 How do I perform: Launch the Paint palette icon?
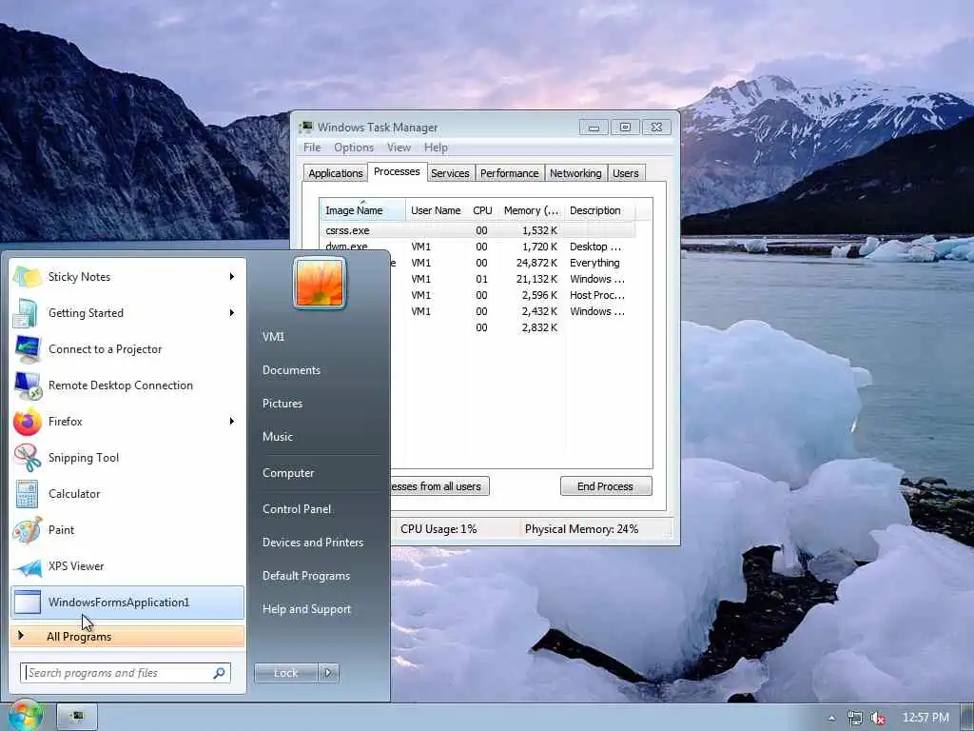(28, 530)
